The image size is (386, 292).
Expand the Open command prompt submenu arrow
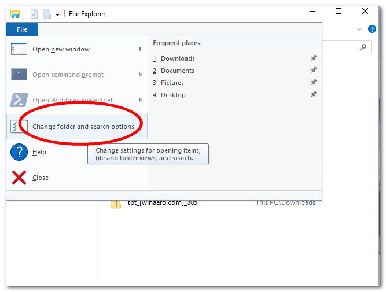(140, 74)
